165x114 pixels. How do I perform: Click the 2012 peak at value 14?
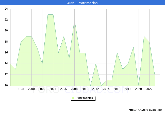(96, 64)
